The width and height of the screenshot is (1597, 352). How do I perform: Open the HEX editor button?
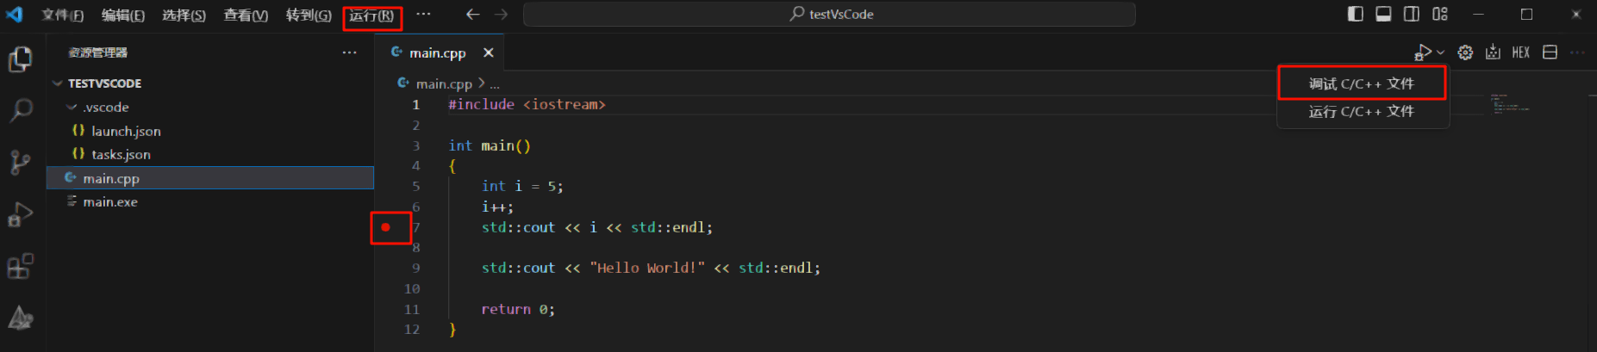tap(1521, 52)
